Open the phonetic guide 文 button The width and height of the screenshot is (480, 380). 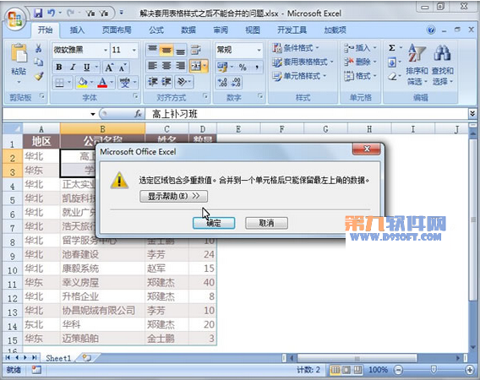click(124, 82)
